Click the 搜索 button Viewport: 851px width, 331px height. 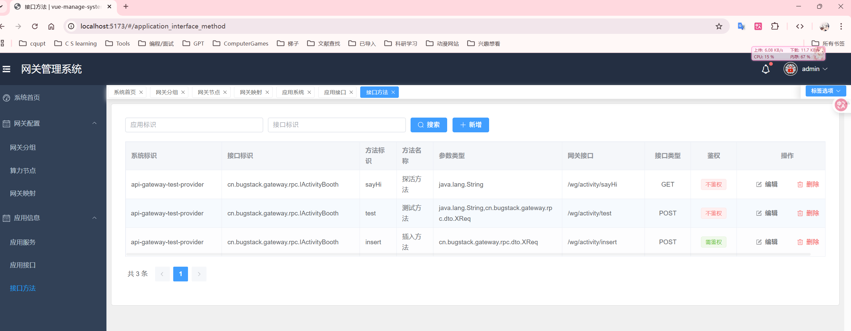tap(429, 125)
